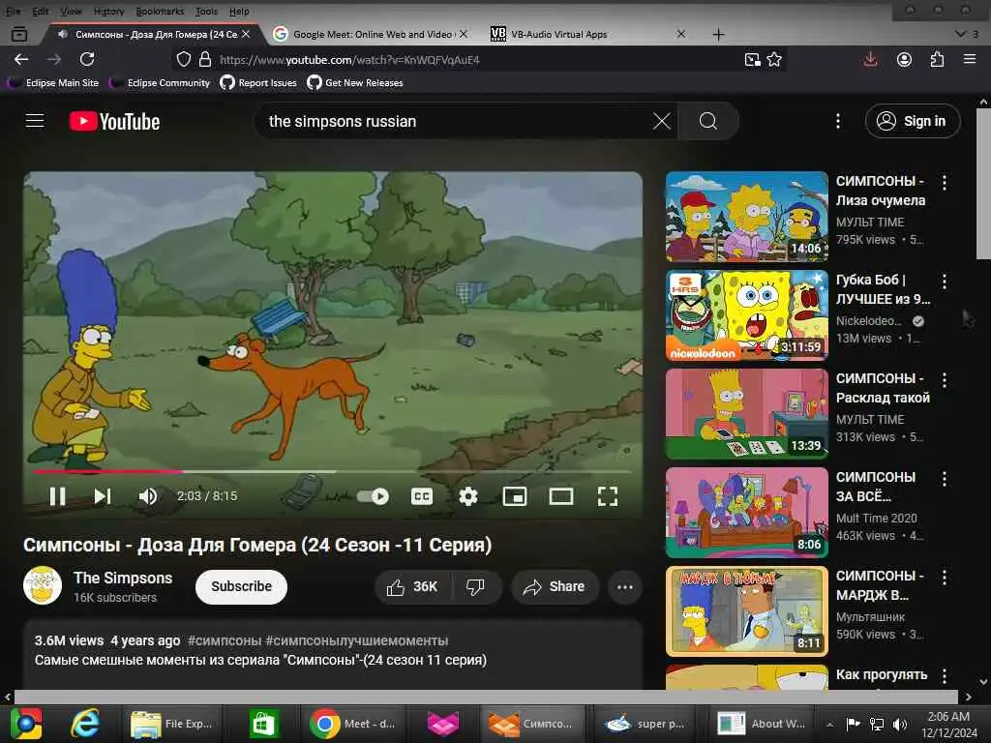Switch to miniplayer mode
The image size is (991, 743).
(x=515, y=496)
